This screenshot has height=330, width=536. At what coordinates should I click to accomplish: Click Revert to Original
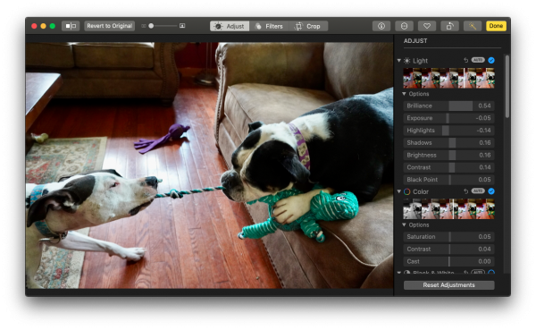click(109, 26)
